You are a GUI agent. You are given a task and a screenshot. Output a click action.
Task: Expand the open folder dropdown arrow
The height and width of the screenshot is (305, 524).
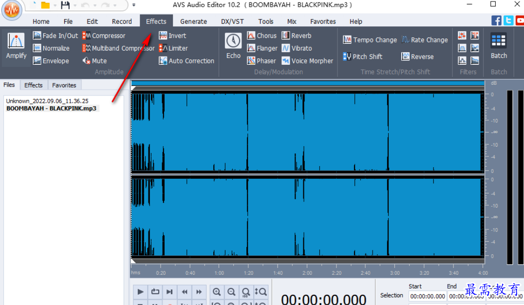click(55, 5)
